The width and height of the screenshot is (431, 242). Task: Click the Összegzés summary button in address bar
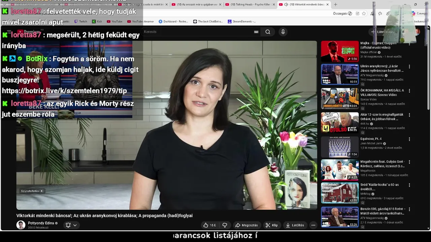coord(342,13)
